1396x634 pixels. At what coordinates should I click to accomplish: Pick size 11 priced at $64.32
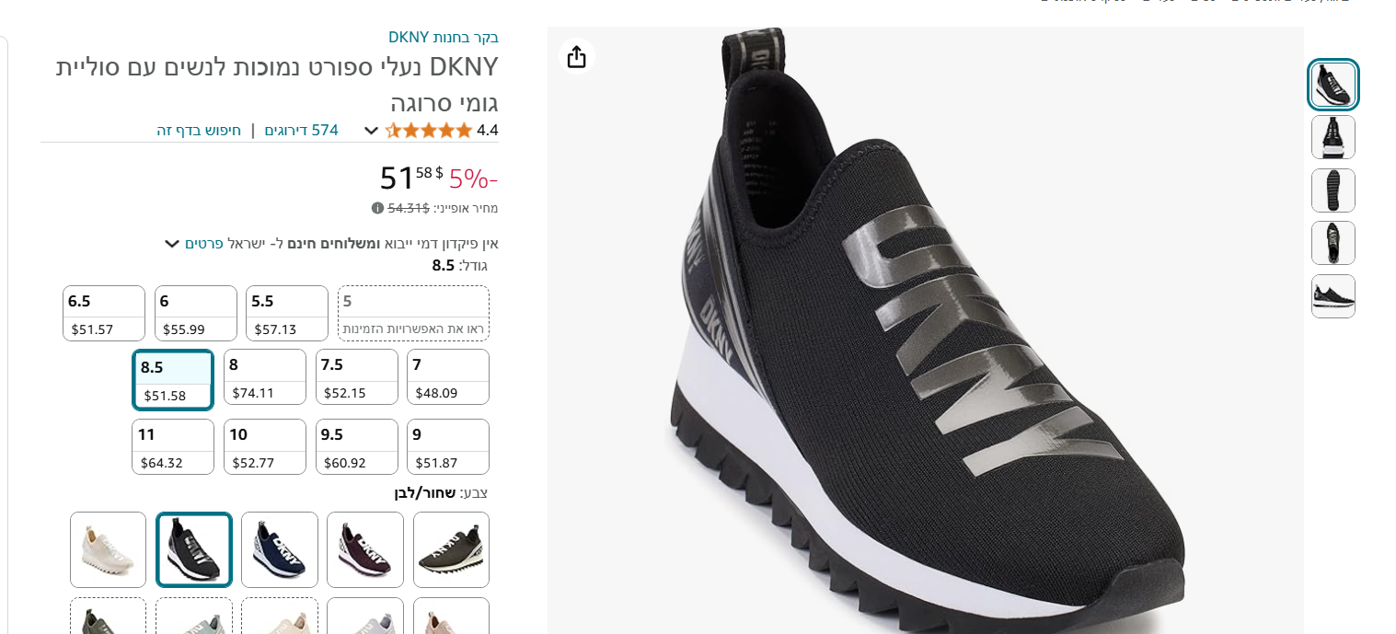(x=173, y=446)
